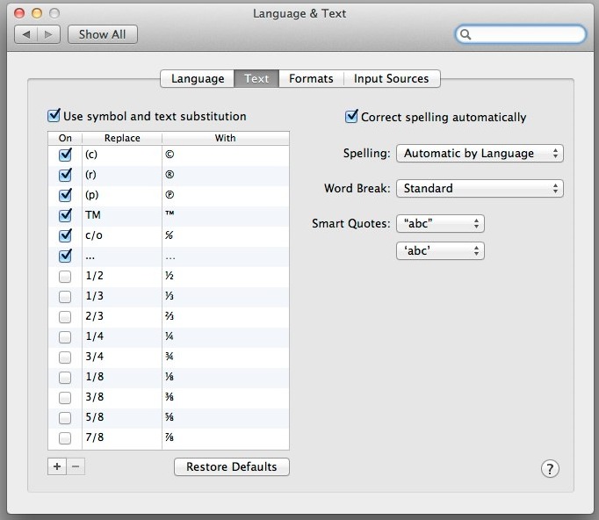Expand the single Smart Quotes dropdown
Image resolution: width=599 pixels, height=520 pixels.
(x=440, y=251)
